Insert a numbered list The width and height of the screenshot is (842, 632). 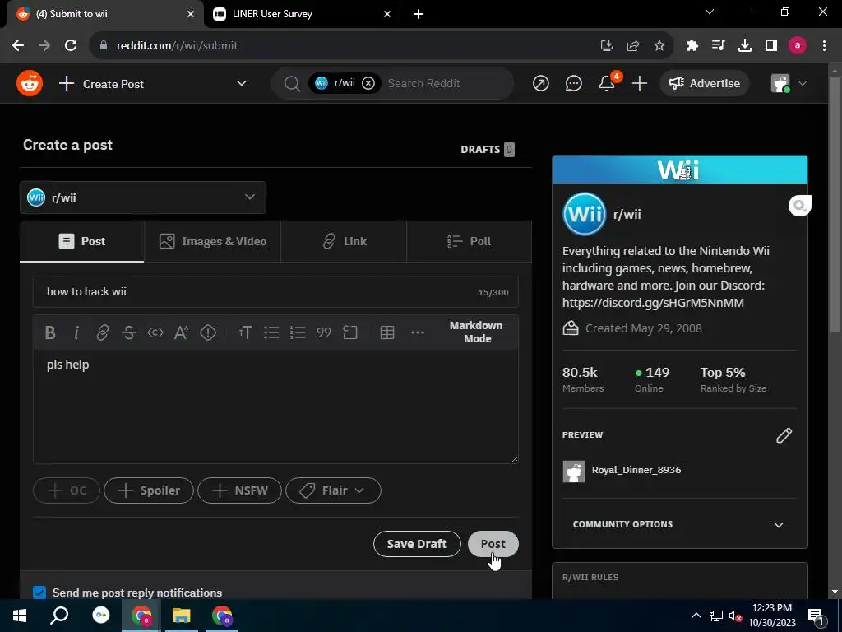298,332
